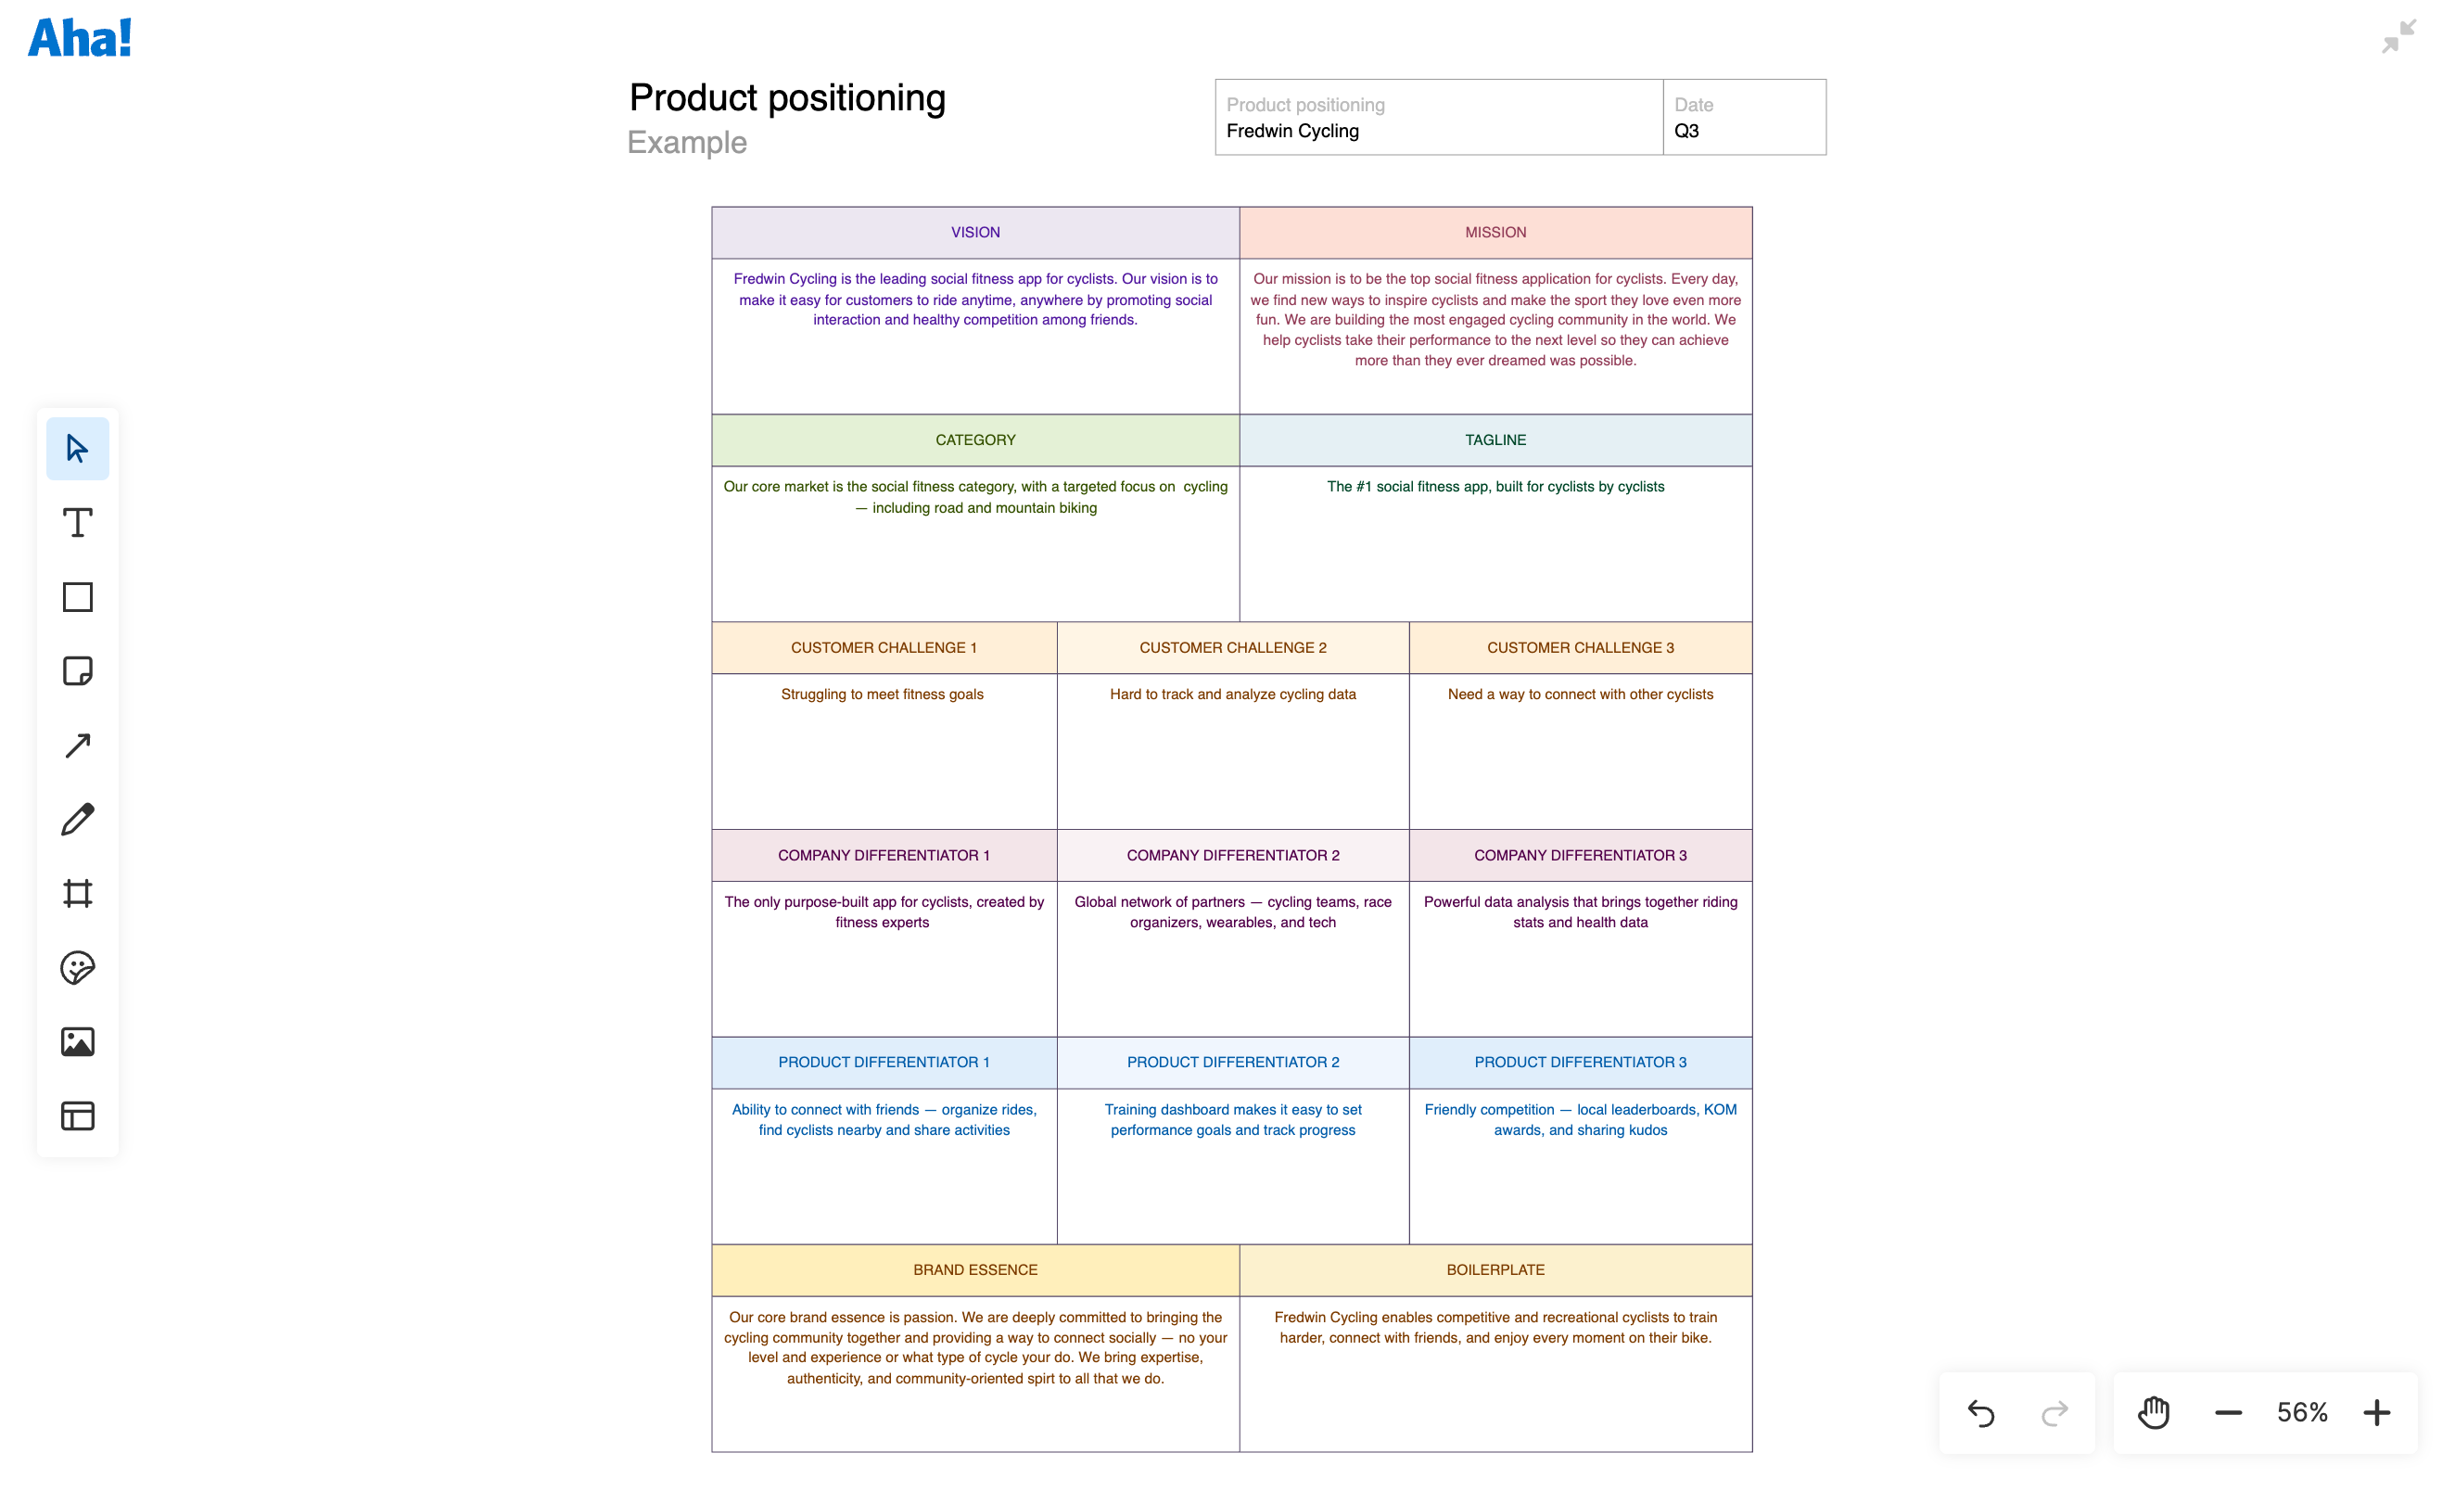Screen dimensions: 2455x1491
Task: Select the rectangle shape tool
Action: pos(78,596)
